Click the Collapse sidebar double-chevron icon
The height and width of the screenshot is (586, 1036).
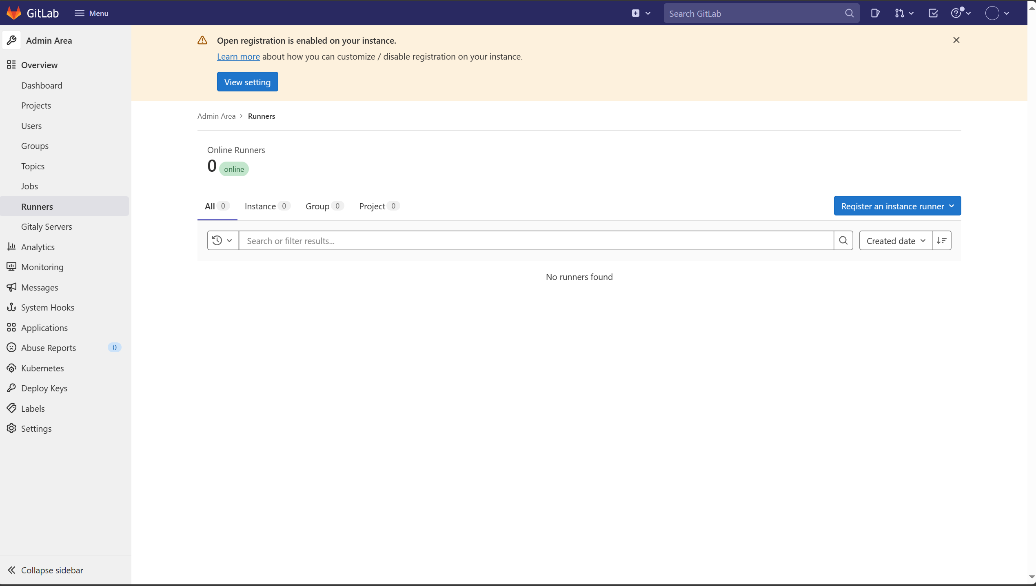coord(11,570)
